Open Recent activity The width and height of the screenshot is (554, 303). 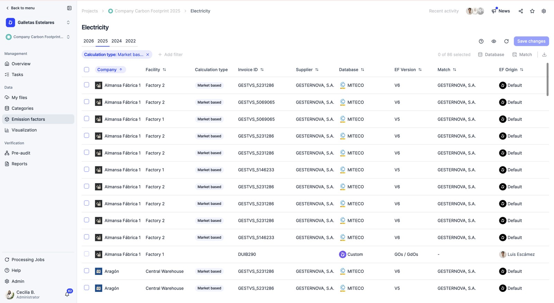pos(444,11)
